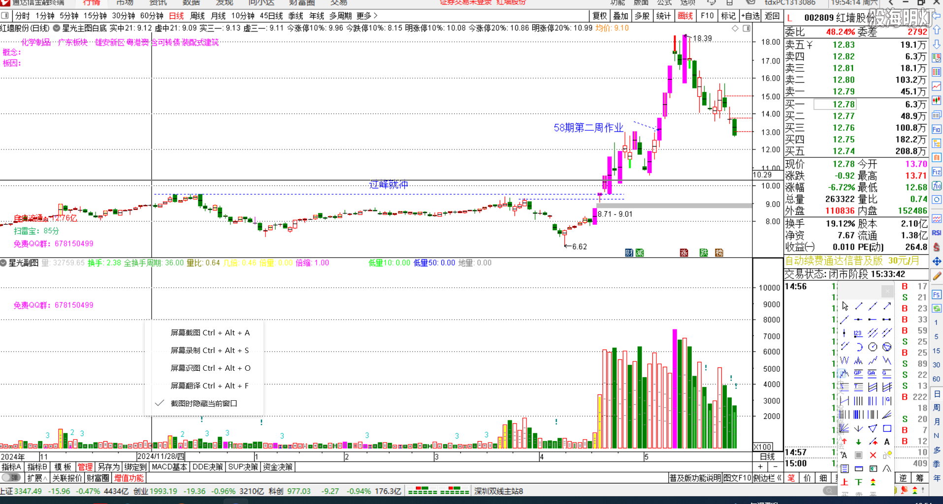Click the green refresh icon in sidebar
The height and width of the screenshot is (504, 943).
(936, 308)
